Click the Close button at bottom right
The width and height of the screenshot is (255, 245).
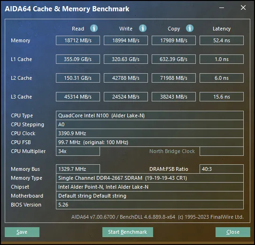pos(233,232)
